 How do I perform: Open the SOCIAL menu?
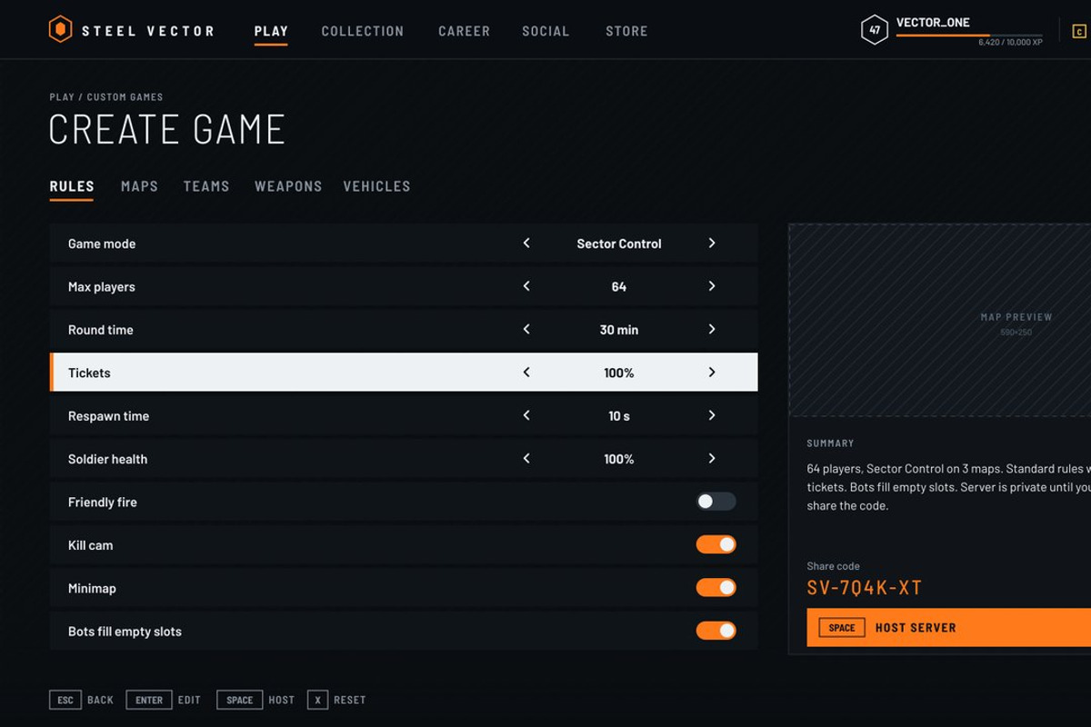pyautogui.click(x=545, y=31)
